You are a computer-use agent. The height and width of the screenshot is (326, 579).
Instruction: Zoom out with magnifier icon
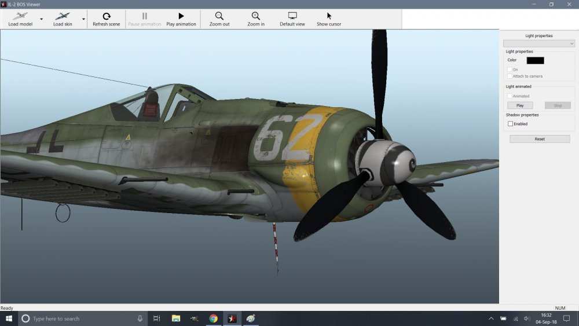pyautogui.click(x=219, y=16)
